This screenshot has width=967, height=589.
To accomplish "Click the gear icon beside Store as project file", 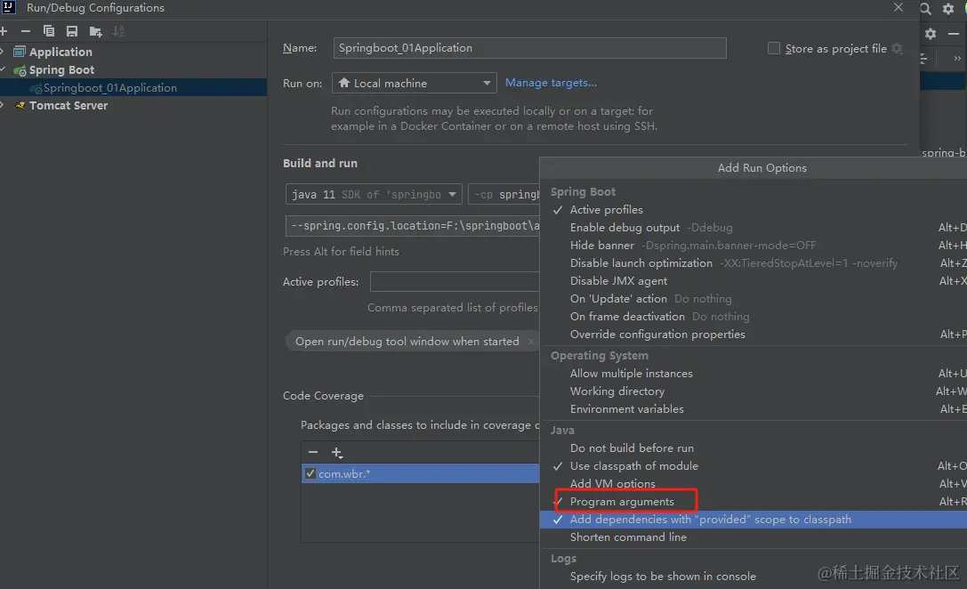I will pyautogui.click(x=898, y=48).
